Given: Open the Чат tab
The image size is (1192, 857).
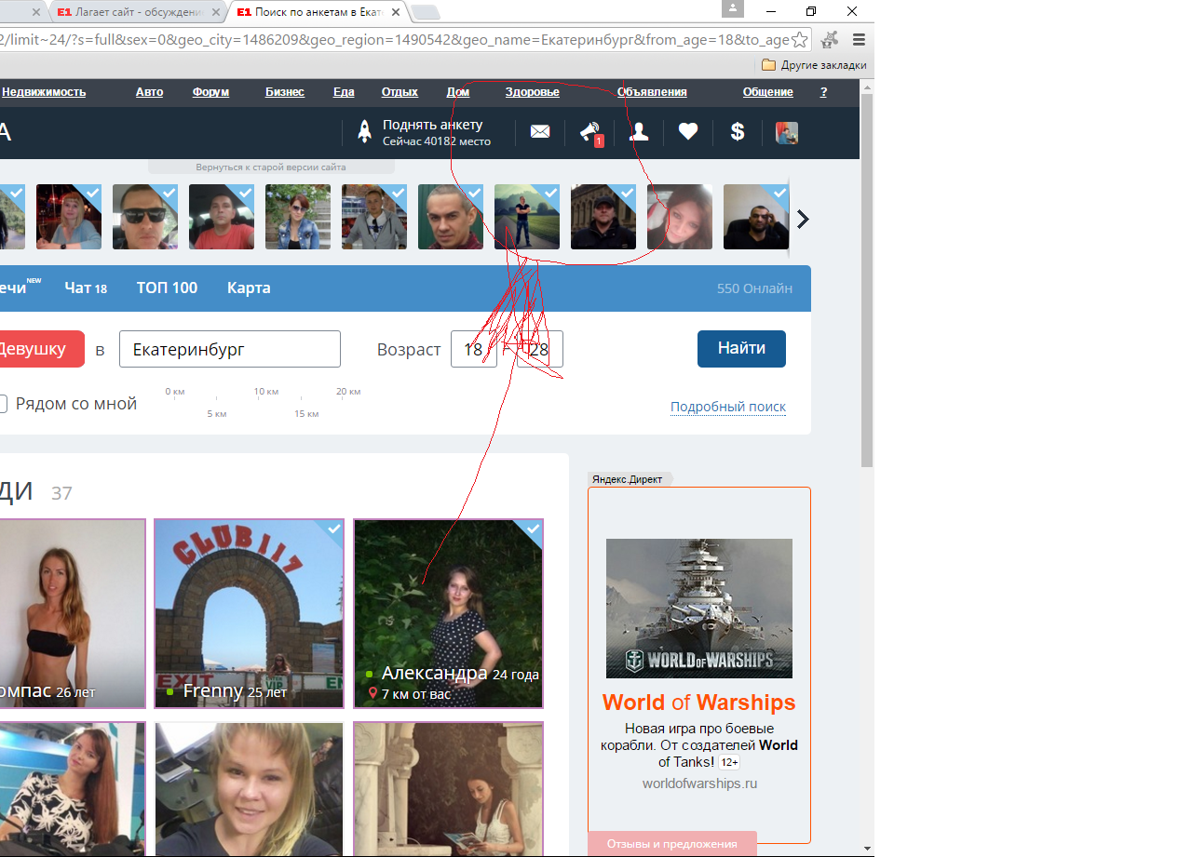Looking at the screenshot, I should 86,288.
